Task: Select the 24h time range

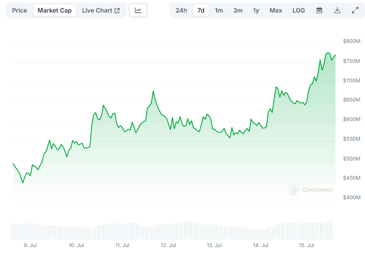Action: pos(181,10)
